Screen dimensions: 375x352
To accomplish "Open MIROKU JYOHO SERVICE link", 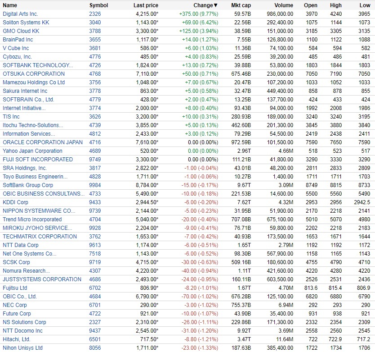I will point(37,228).
